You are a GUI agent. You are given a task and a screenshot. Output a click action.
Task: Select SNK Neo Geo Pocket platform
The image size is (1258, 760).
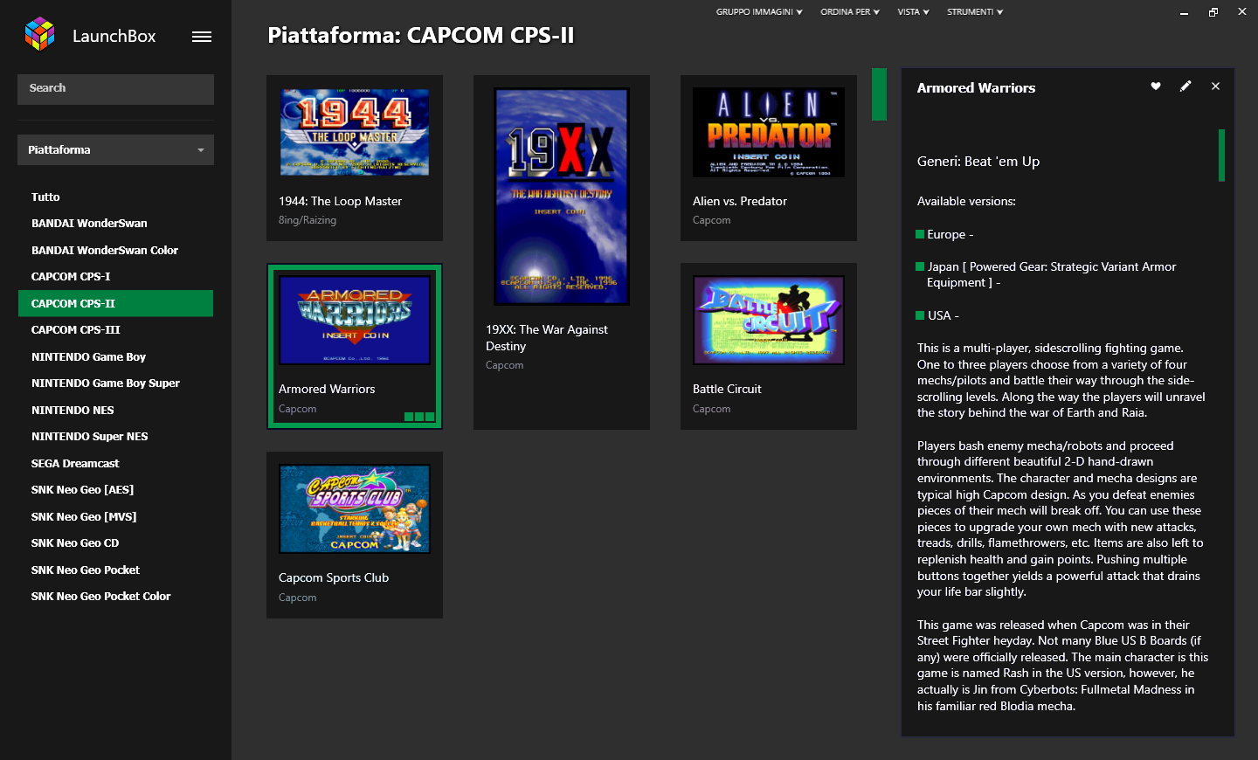click(x=115, y=570)
